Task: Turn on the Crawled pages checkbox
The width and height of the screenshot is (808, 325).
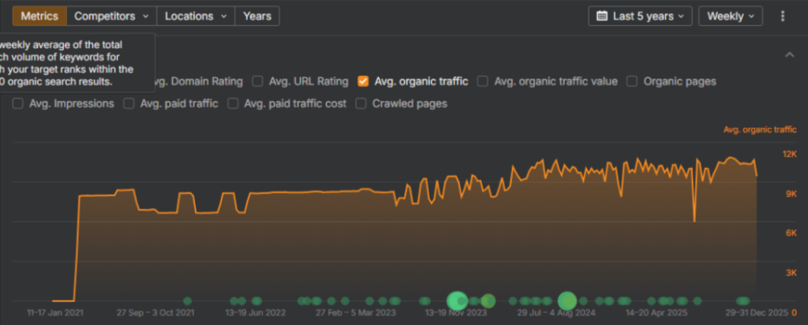Action: point(361,103)
